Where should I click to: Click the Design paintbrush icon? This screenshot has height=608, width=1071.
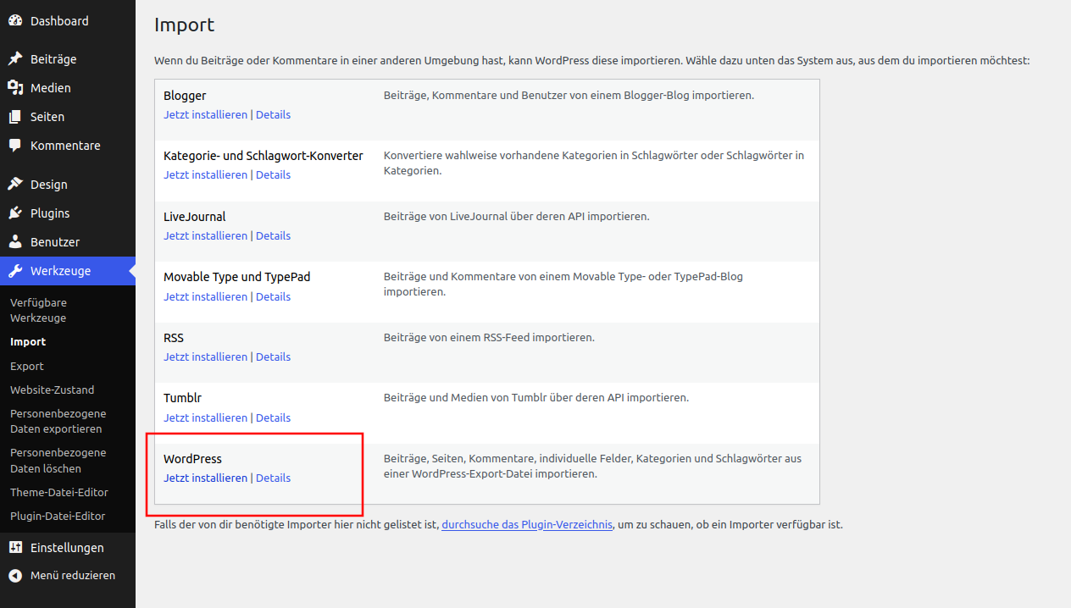tap(15, 185)
